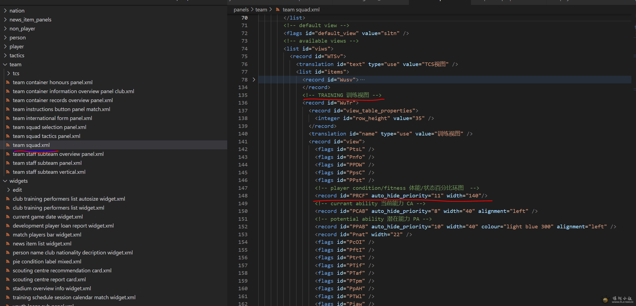Screen dimensions: 636x306
Task: Click XML icon of scouting centre report card.xml
Action: 8,279
